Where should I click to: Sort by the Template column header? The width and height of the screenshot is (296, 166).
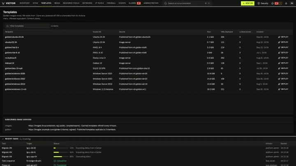[9, 32]
